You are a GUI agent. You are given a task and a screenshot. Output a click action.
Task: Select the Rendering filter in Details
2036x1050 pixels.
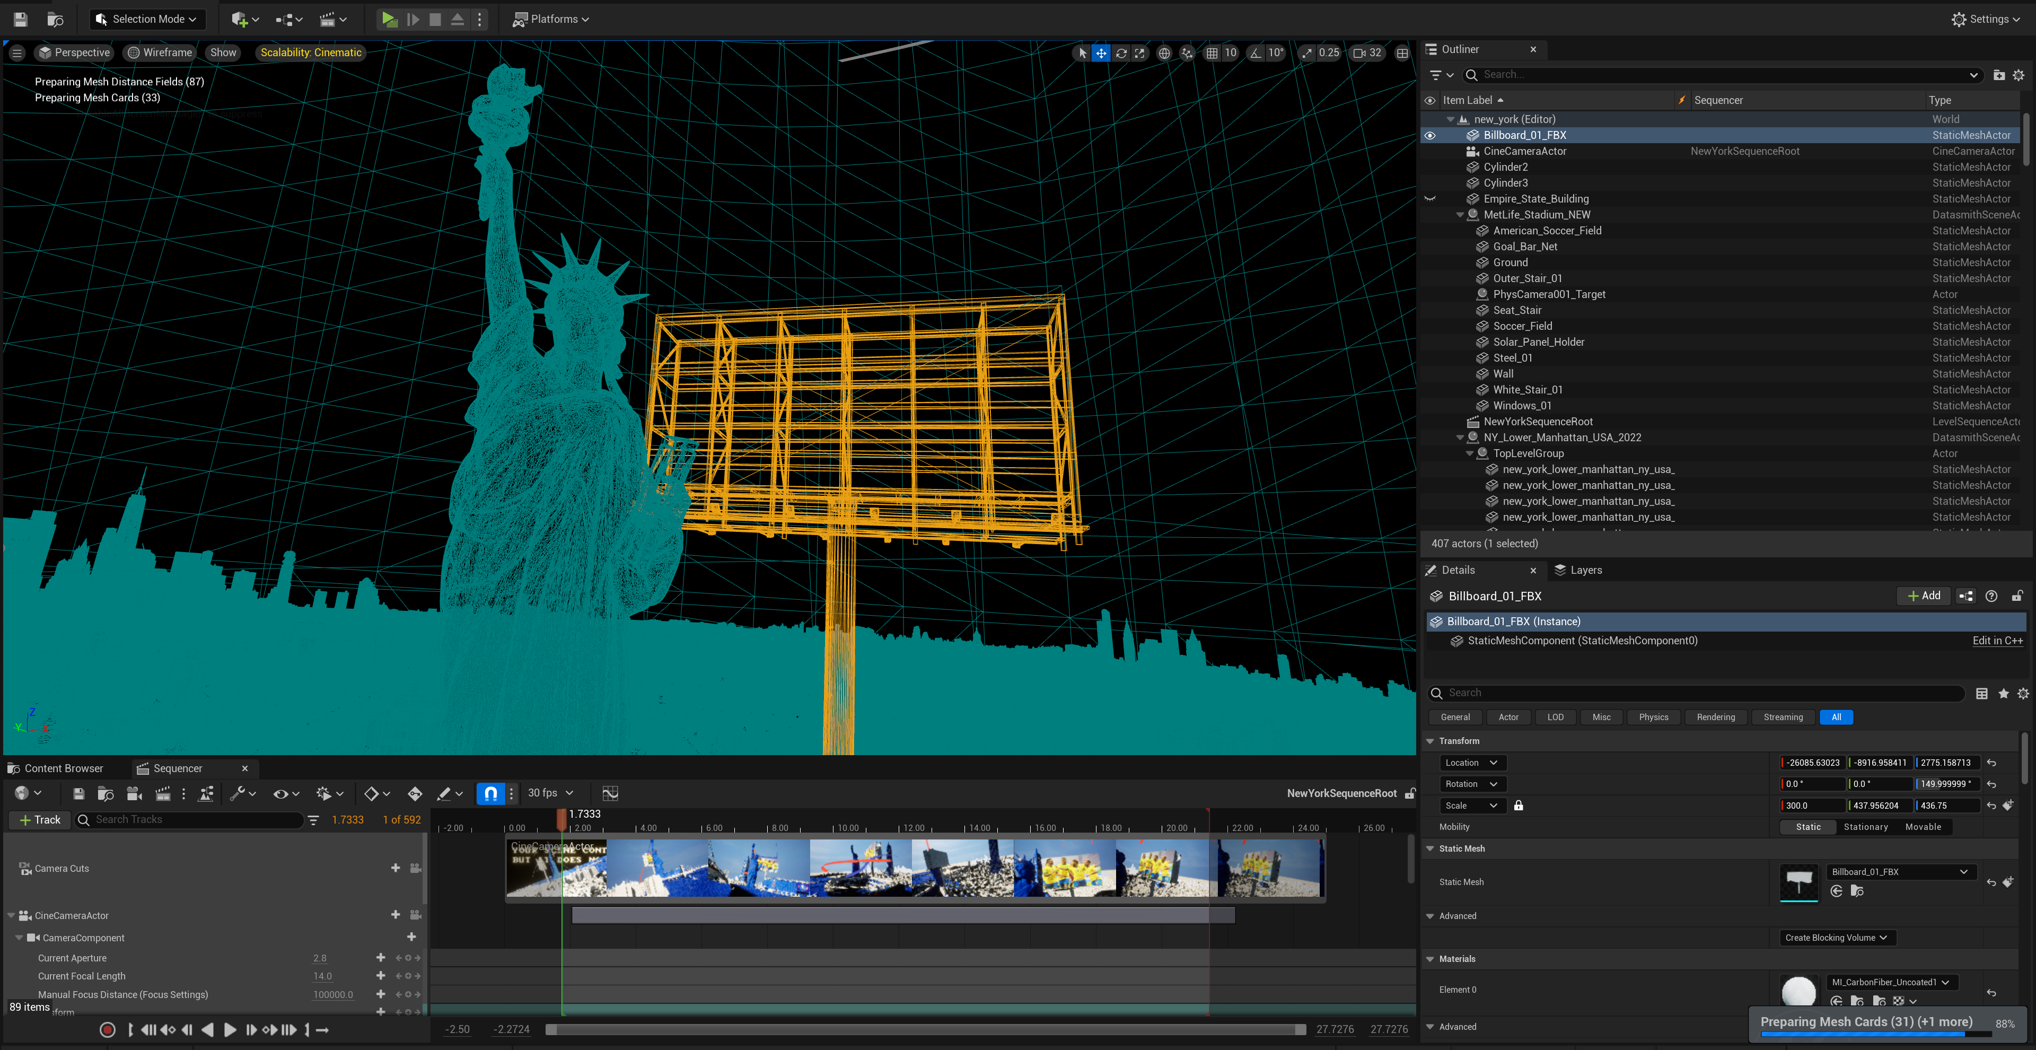[x=1716, y=718]
